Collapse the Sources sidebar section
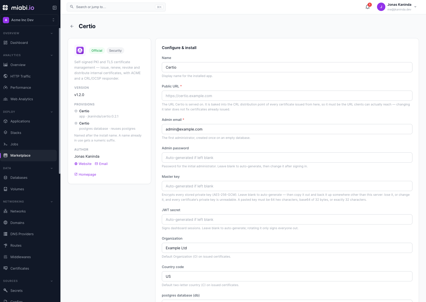 [x=52, y=281]
